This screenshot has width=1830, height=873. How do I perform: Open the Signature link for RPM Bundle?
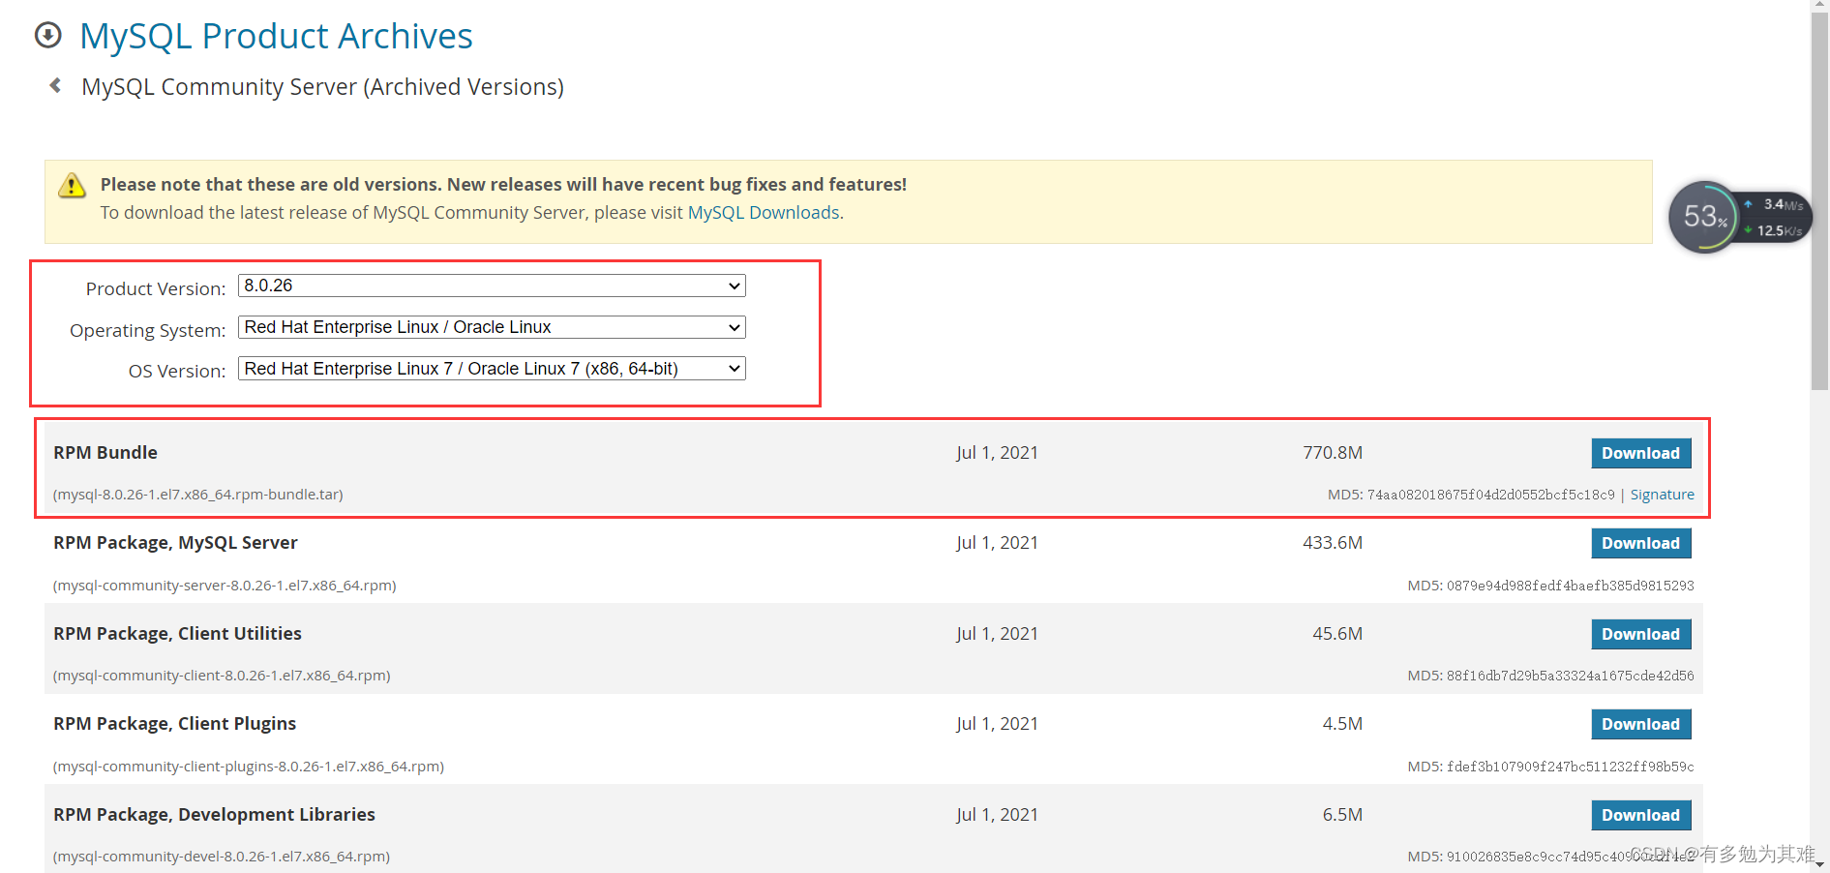tap(1662, 495)
